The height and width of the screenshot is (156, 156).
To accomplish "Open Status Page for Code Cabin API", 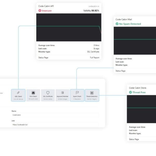I will click(x=43, y=57).
